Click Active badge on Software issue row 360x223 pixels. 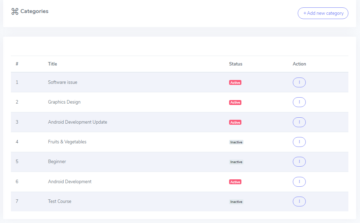pyautogui.click(x=235, y=83)
